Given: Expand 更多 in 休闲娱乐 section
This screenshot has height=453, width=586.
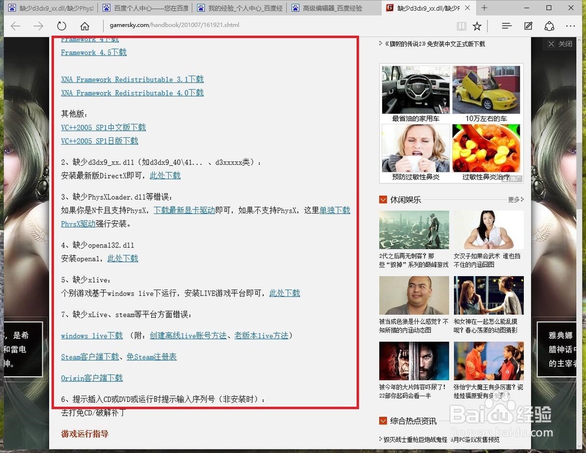Looking at the screenshot, I should (x=516, y=199).
